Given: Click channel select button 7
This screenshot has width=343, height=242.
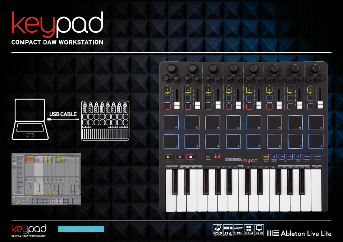Looking at the screenshot, I should pyautogui.click(x=290, y=89).
